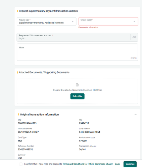Click the Select file button

78,96
